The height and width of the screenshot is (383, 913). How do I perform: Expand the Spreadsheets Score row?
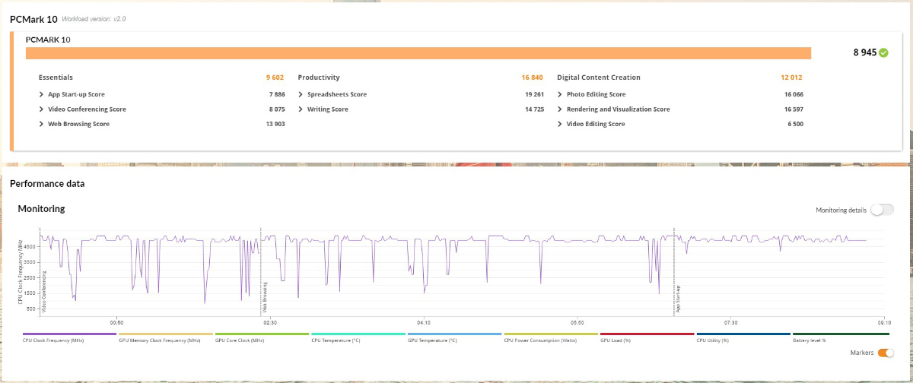pyautogui.click(x=301, y=94)
